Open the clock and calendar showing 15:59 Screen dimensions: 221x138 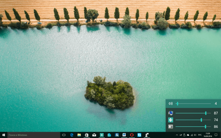click(x=208, y=135)
